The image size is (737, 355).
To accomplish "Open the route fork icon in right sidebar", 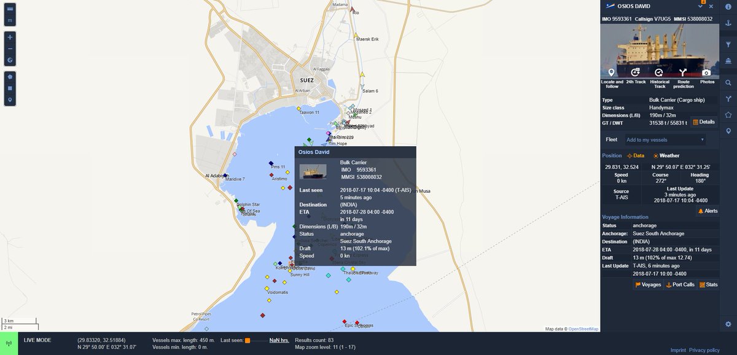I will 728,98.
